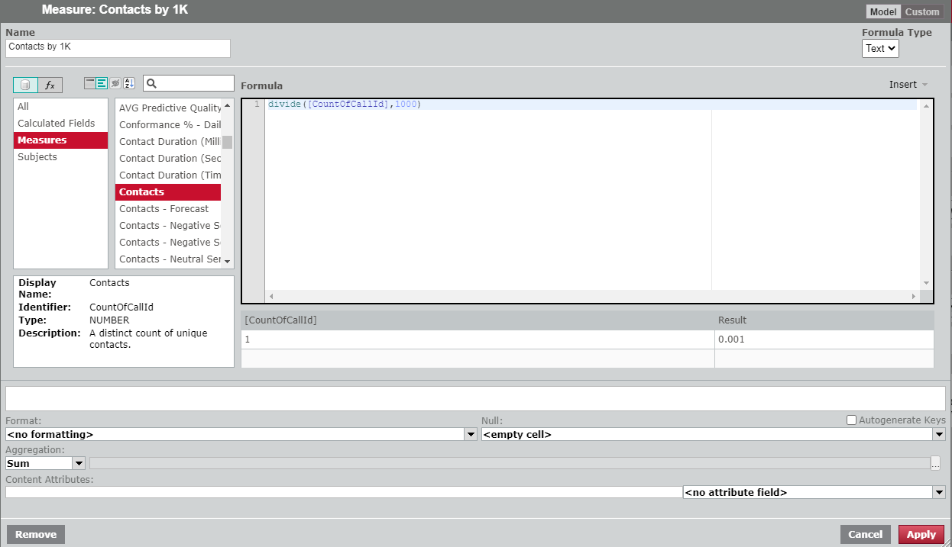Choose the Subjects category

point(37,157)
